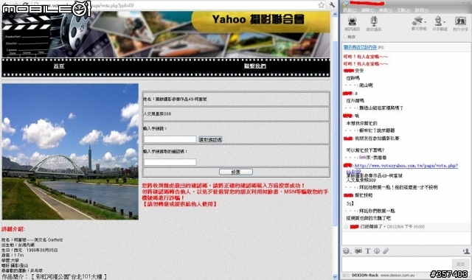Click the browser scrollbar up arrow
Viewport: 472px width, 280px height.
click(x=335, y=14)
